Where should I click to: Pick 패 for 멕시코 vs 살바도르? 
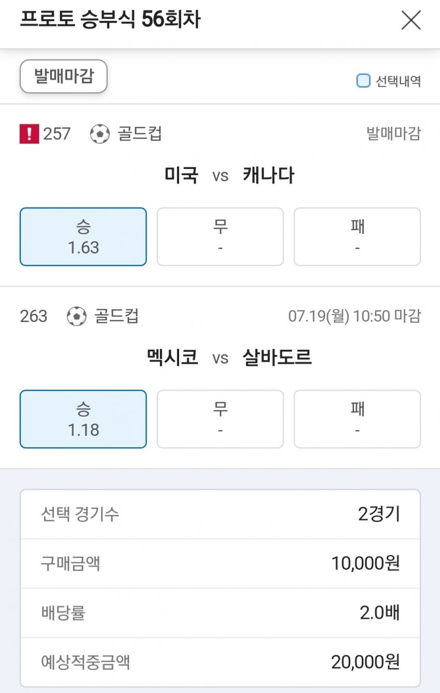(x=357, y=419)
